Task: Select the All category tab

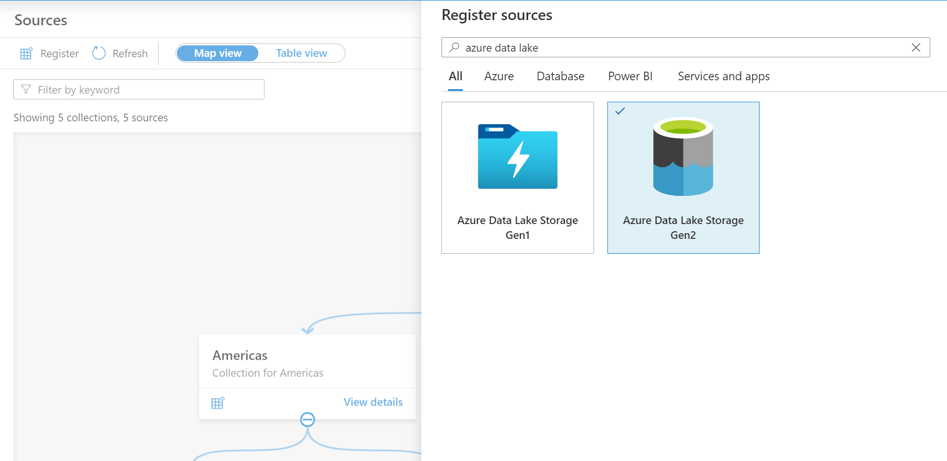Action: pyautogui.click(x=455, y=76)
